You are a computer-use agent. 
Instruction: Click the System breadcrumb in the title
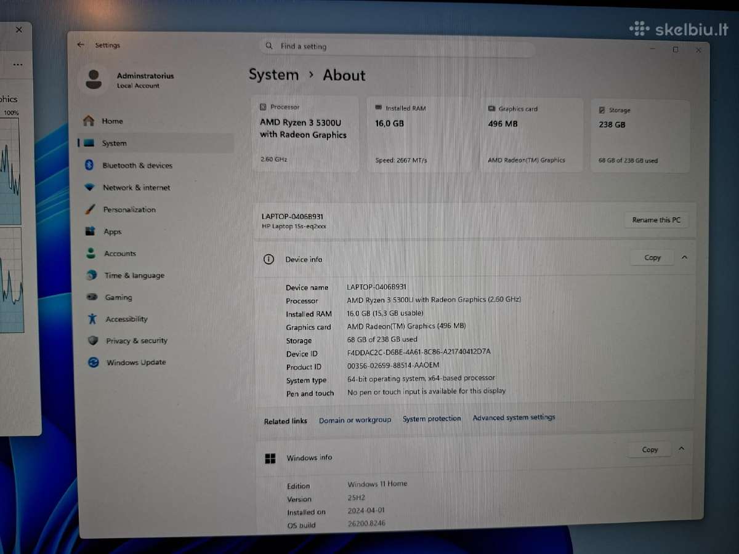pyautogui.click(x=273, y=75)
